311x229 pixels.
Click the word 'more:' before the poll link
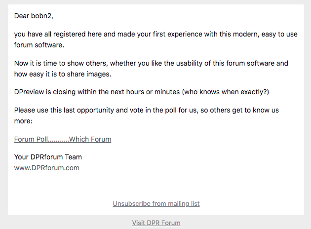tap(23, 121)
